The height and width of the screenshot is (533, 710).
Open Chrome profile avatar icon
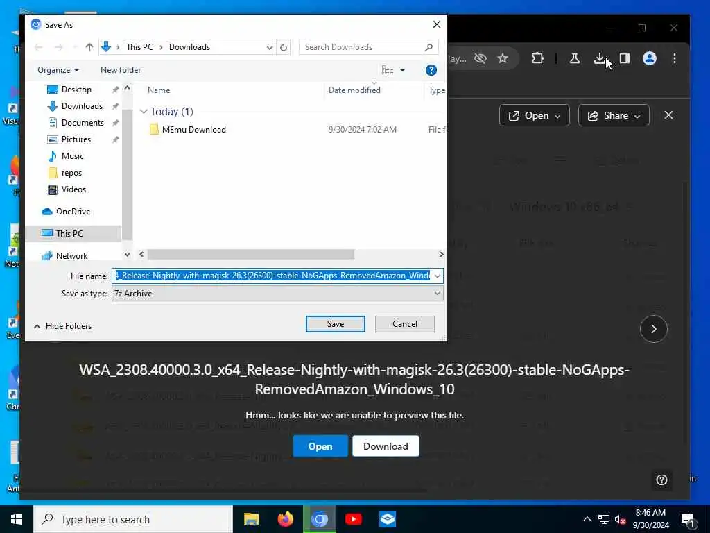[649, 58]
